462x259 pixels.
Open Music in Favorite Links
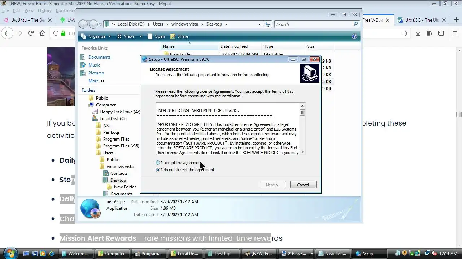94,65
